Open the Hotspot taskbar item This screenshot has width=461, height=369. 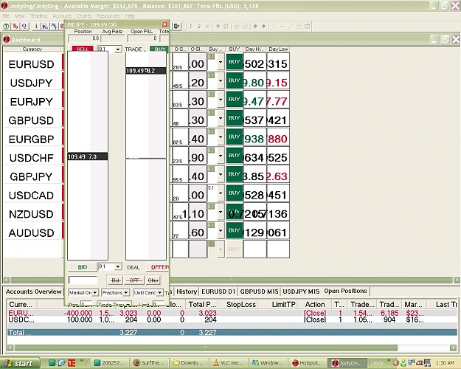[x=308, y=363]
